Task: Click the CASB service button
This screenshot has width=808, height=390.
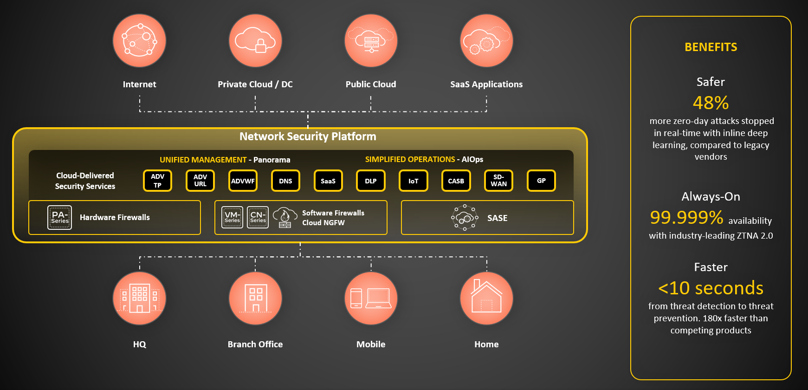Action: 456,181
